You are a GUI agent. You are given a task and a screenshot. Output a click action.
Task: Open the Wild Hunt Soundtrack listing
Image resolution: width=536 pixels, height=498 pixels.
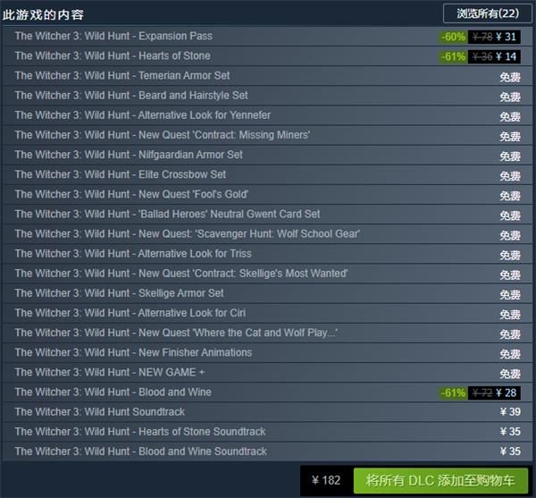267,413
